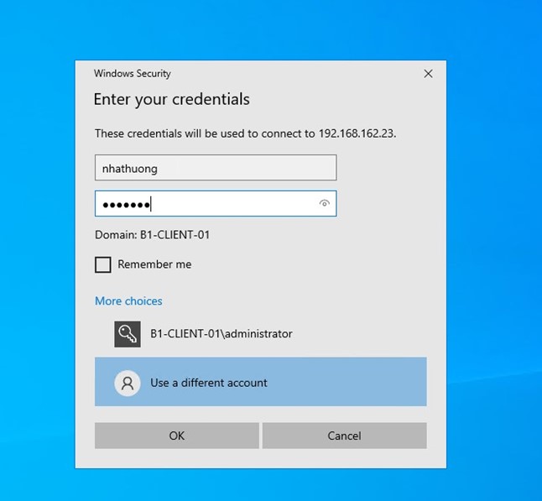
Task: Click the 'These credentials will be used' message
Action: (201, 133)
